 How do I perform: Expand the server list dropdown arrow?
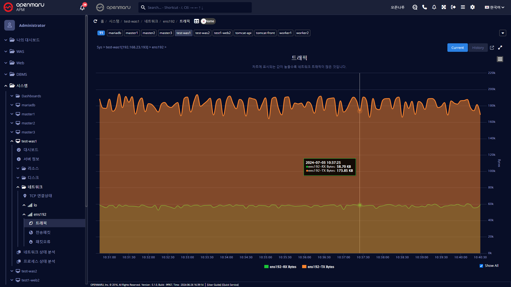[502, 33]
